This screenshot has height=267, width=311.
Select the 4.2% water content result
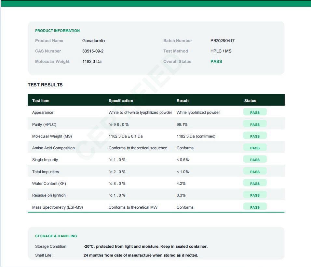point(181,184)
